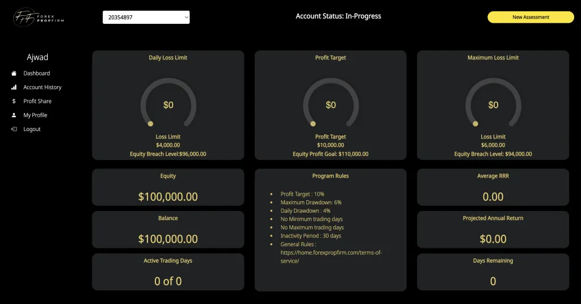Viewport: 581px width, 304px height.
Task: Click the No Minimum trading days rule
Action: coord(311,219)
